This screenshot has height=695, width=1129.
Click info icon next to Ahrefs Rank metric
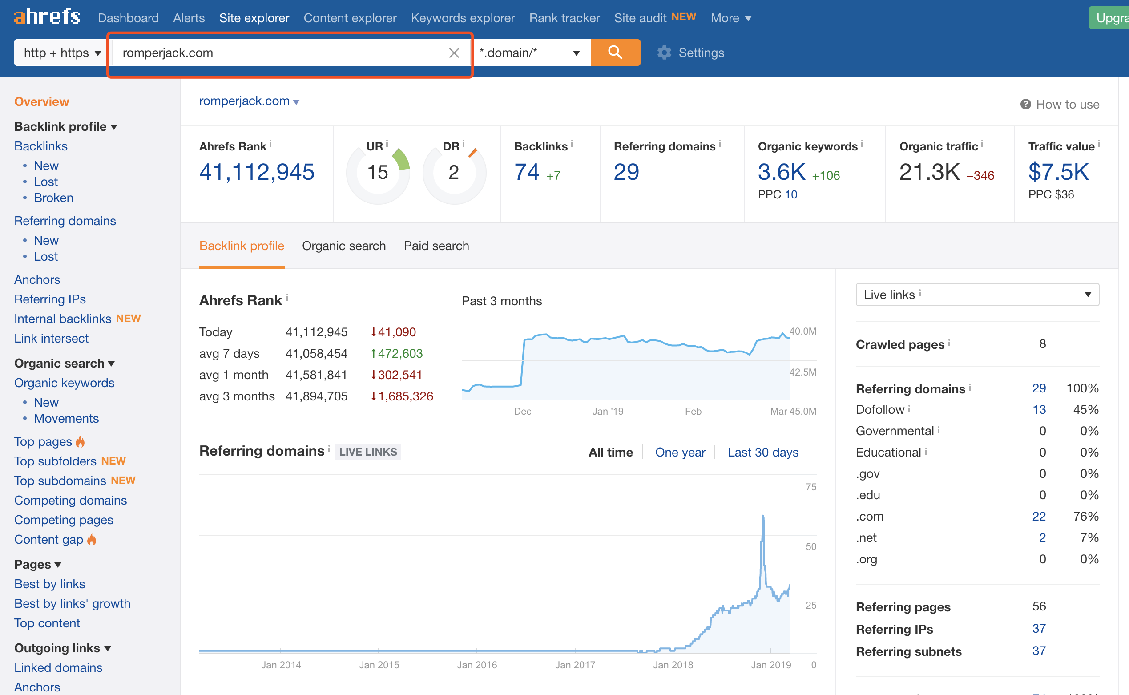tap(270, 144)
